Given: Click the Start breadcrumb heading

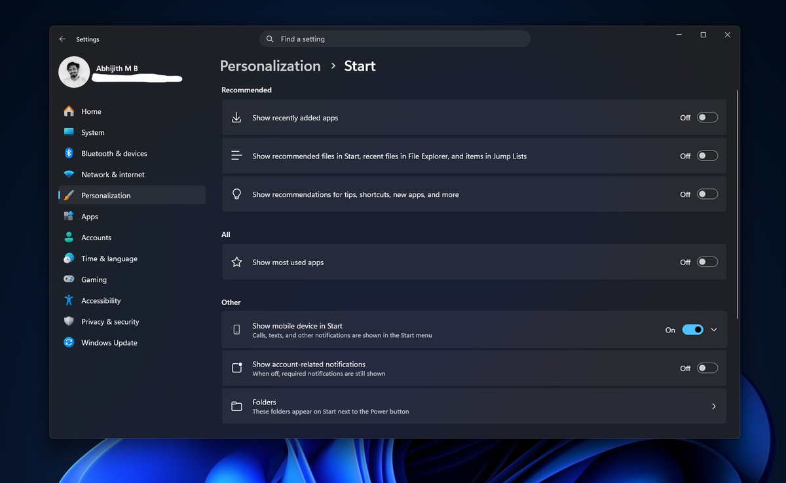Looking at the screenshot, I should point(360,66).
